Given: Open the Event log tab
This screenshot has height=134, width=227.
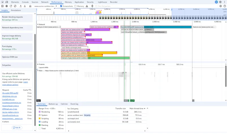Looking at the screenshot, I should click(x=74, y=104).
